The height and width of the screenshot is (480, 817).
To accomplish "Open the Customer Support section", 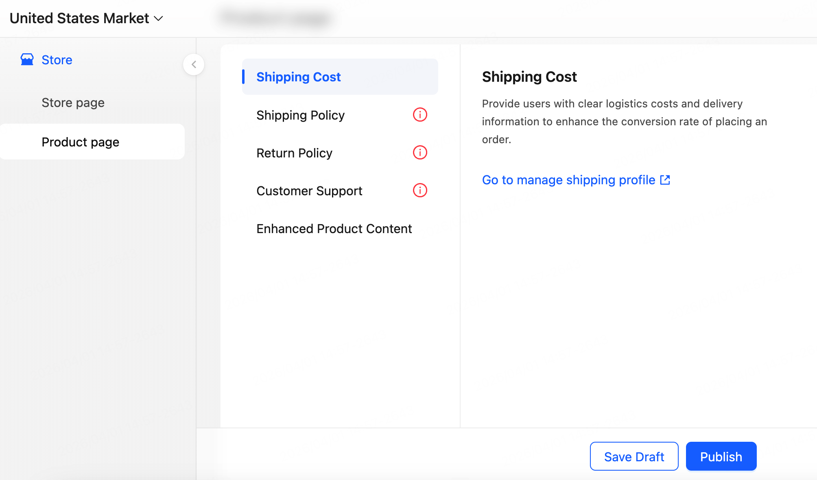I will tap(309, 191).
